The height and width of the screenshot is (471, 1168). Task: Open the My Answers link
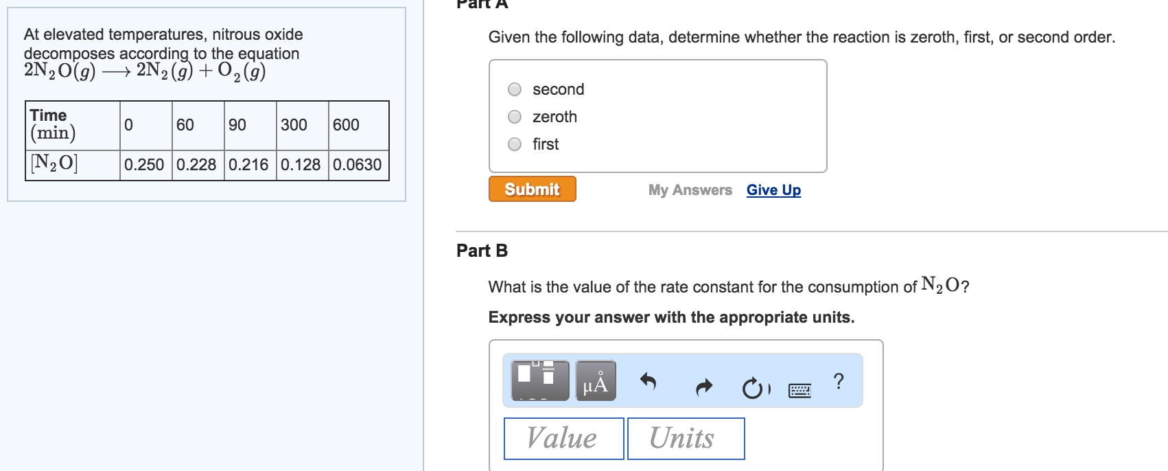690,190
